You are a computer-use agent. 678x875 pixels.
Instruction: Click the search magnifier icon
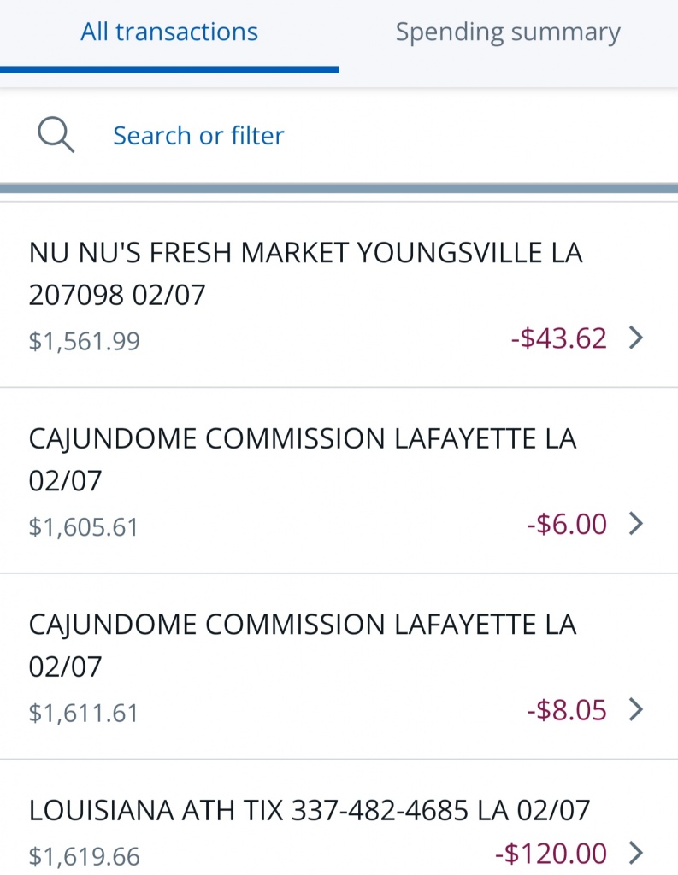[56, 135]
